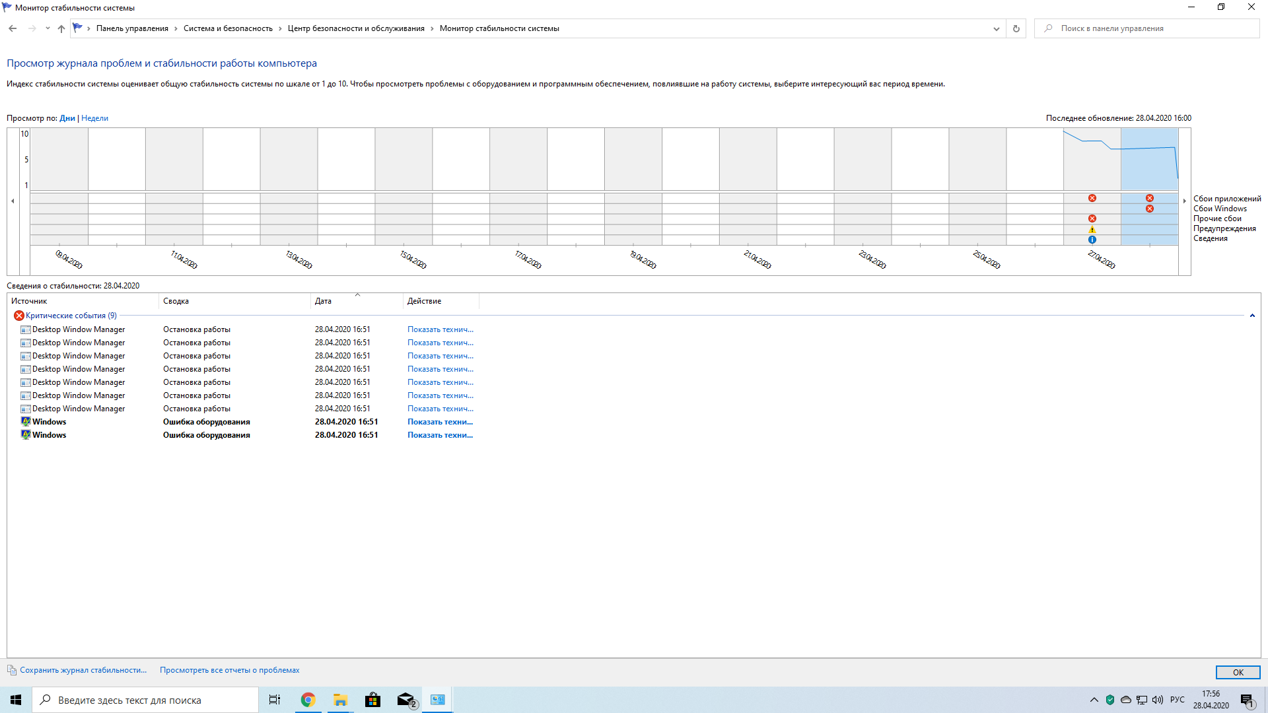Select application failure icon on 27.04.2020
Image resolution: width=1268 pixels, height=713 pixels.
[x=1092, y=198]
